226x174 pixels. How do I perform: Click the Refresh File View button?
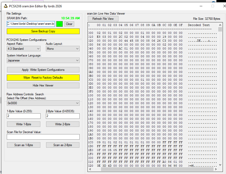[103, 19]
